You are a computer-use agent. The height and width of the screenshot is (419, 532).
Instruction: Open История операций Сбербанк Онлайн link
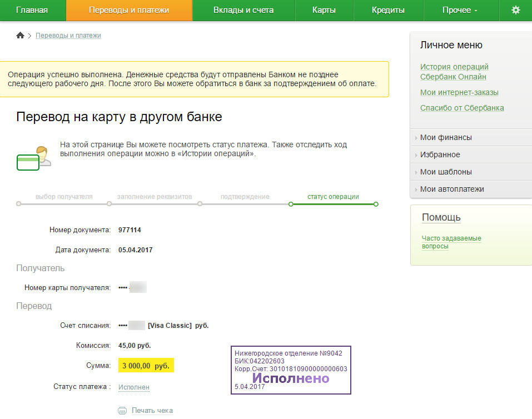[454, 72]
